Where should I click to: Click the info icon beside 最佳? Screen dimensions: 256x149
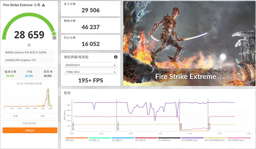click(51, 71)
